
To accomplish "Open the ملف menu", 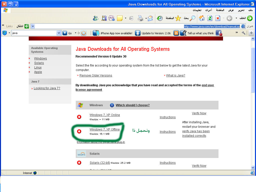I will (250, 10).
